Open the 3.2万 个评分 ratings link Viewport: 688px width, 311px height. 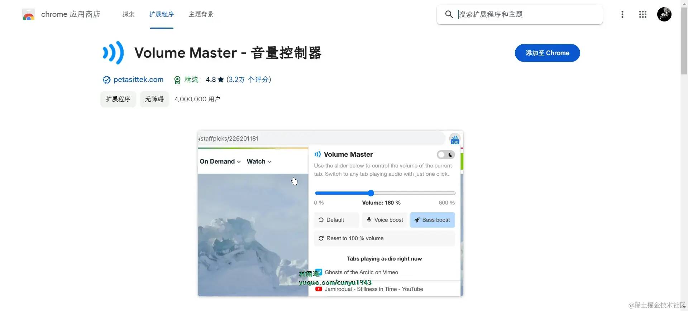249,79
